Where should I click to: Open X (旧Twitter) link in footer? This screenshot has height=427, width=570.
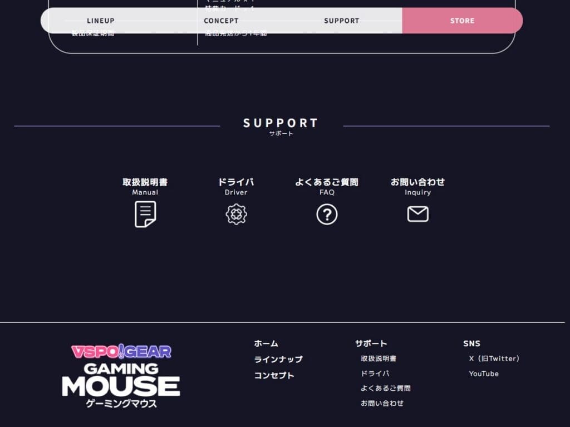click(x=494, y=358)
